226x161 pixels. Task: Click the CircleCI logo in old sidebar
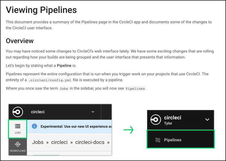tap(18, 112)
